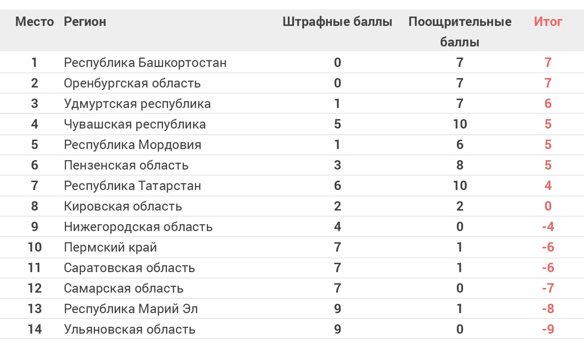
Task: Click the red Итог column header
Action: click(x=548, y=22)
